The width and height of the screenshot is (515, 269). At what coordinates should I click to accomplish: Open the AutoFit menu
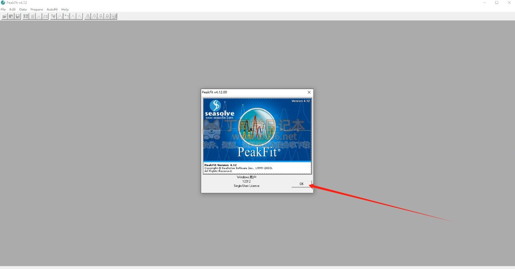pyautogui.click(x=52, y=10)
